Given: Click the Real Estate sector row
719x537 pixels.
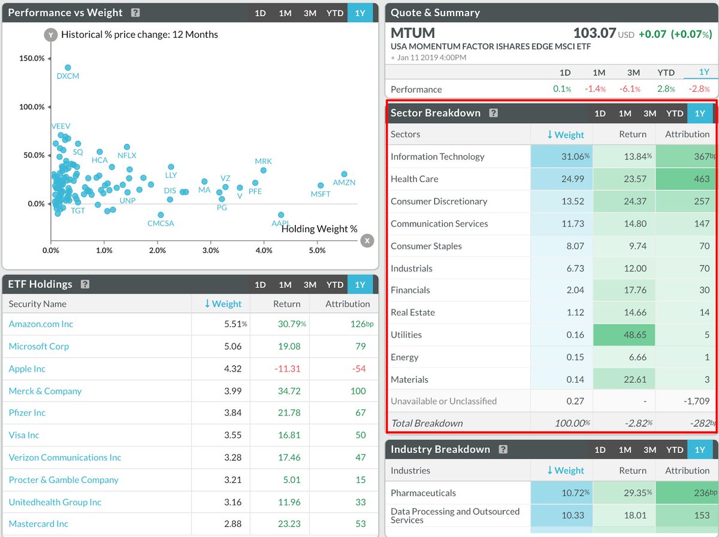Looking at the screenshot, I should pyautogui.click(x=551, y=312).
